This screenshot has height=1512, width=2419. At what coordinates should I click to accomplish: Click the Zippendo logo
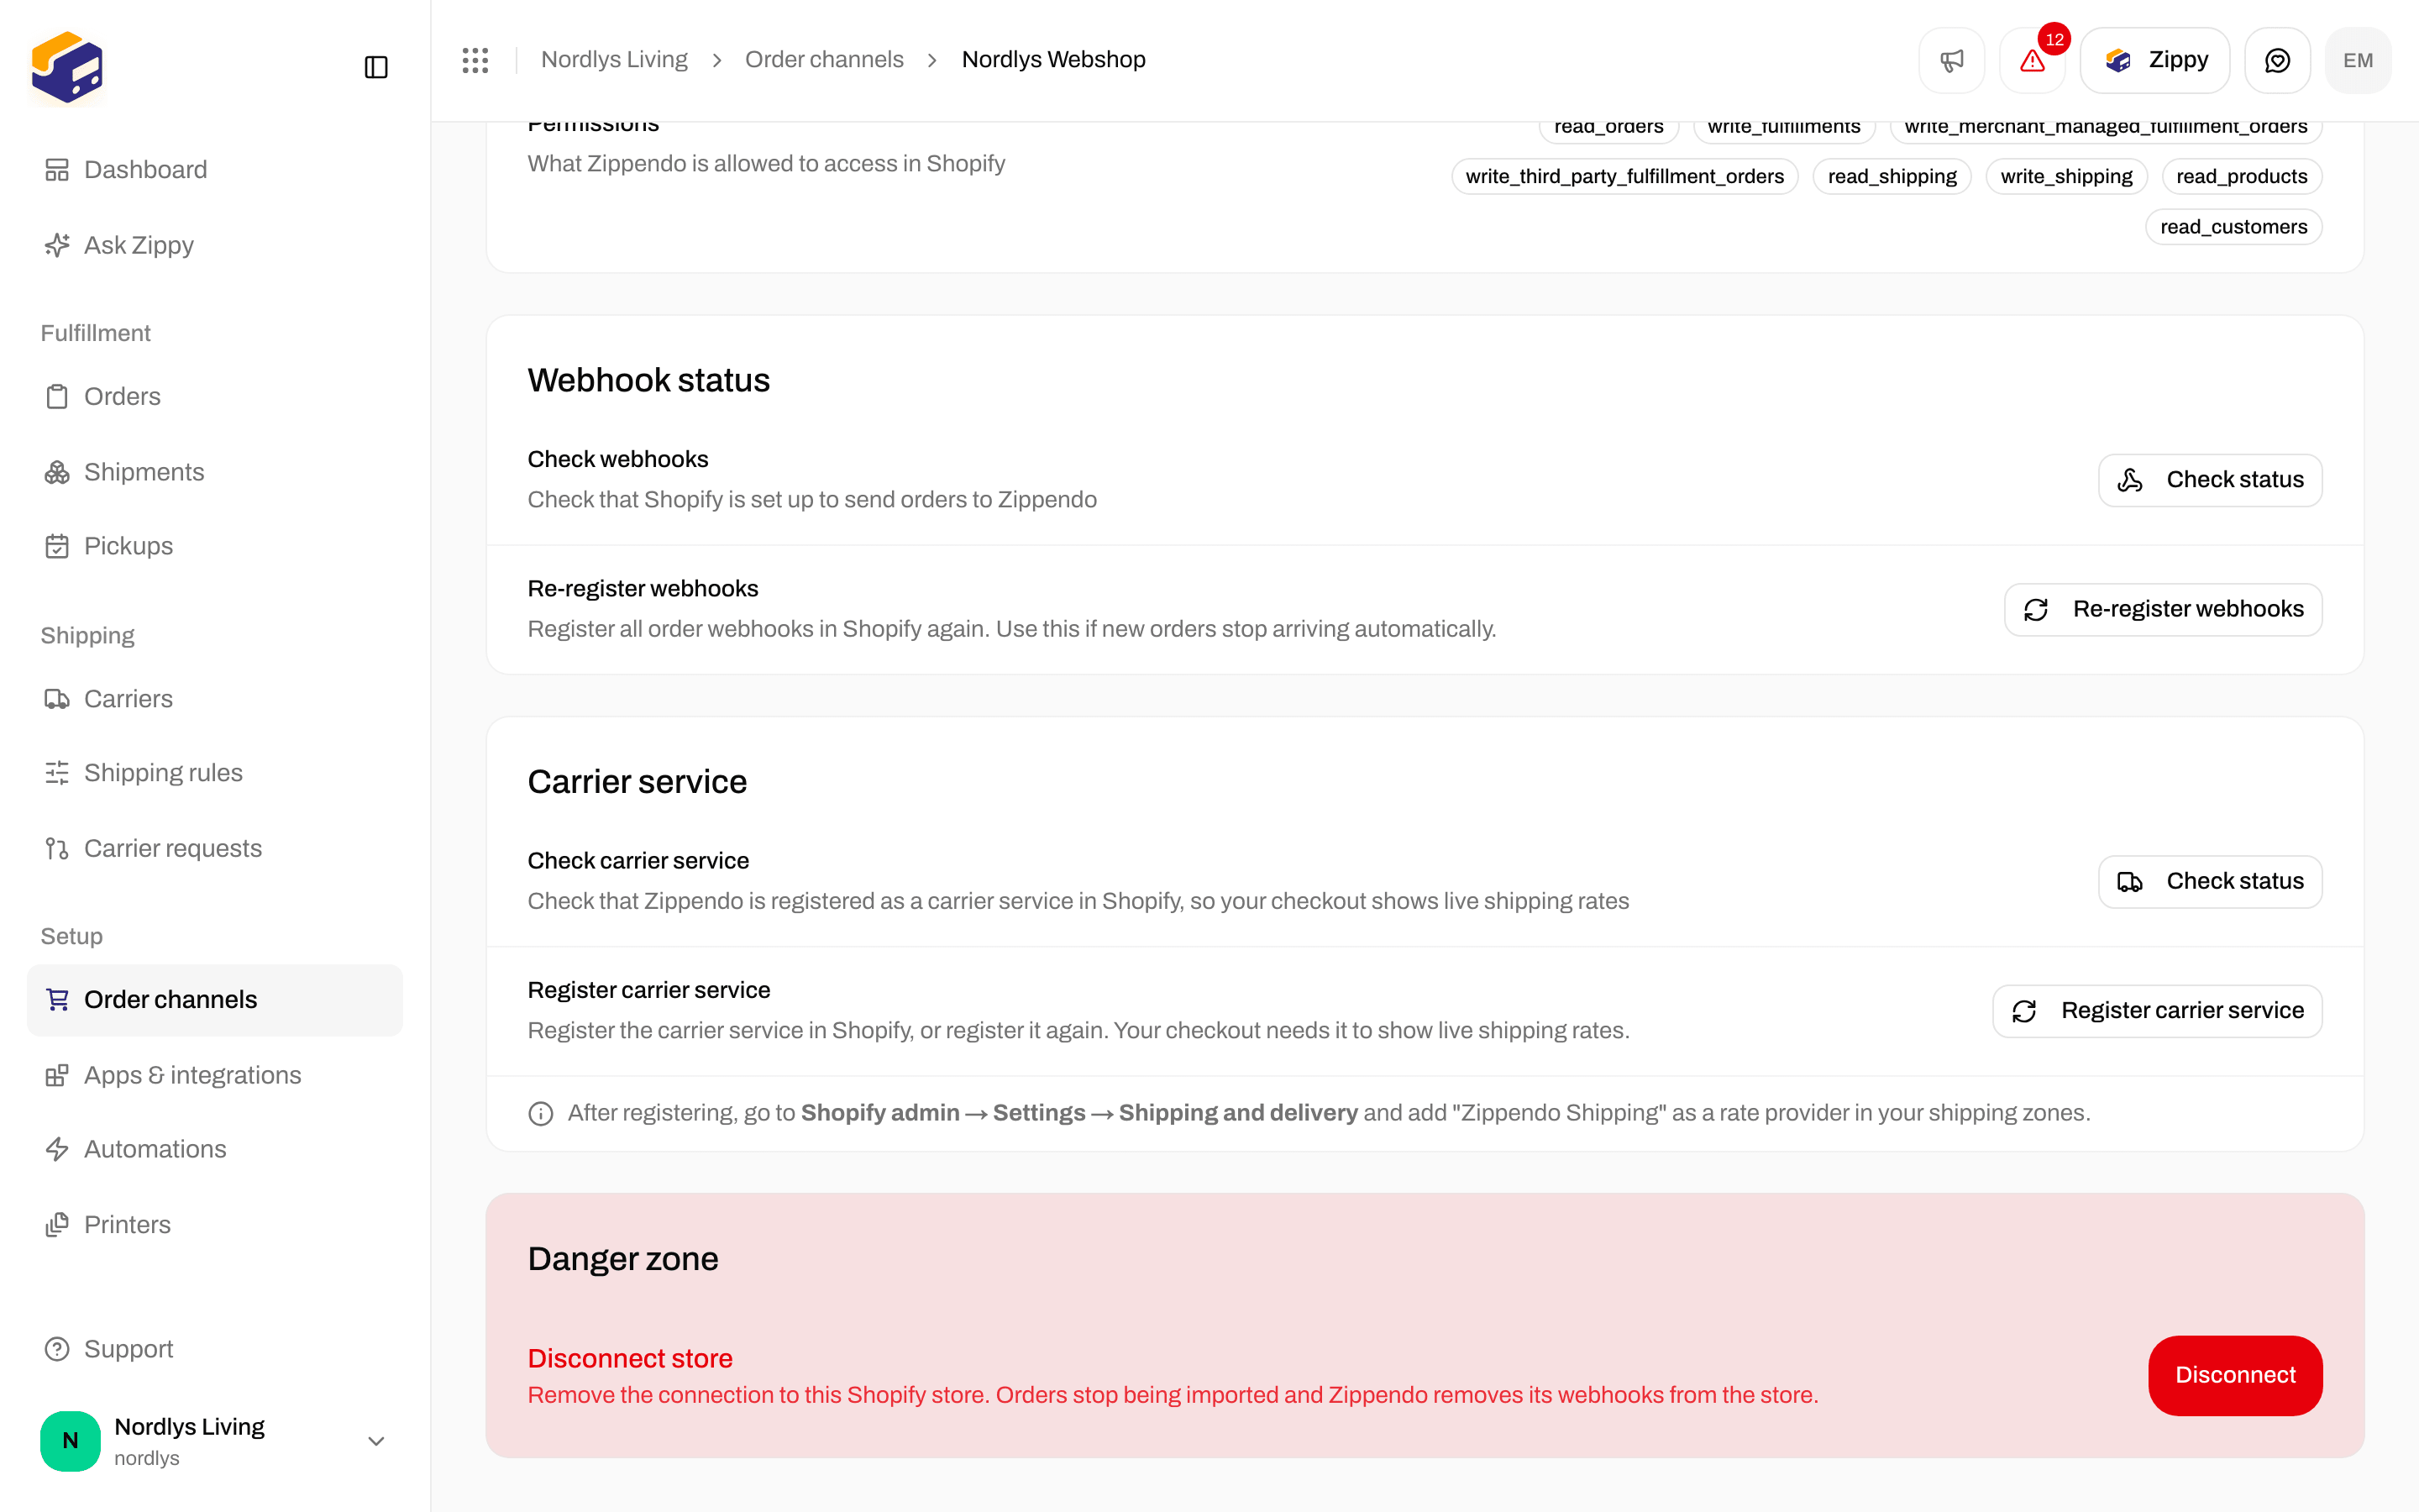pyautogui.click(x=67, y=67)
